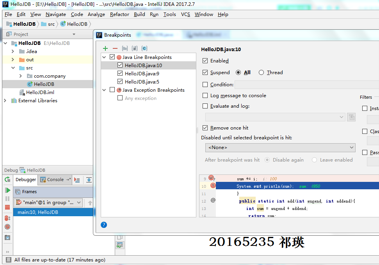Open evaluate expression editor icon
Image resolution: width=379 pixels, height=265 pixels.
tap(351, 117)
